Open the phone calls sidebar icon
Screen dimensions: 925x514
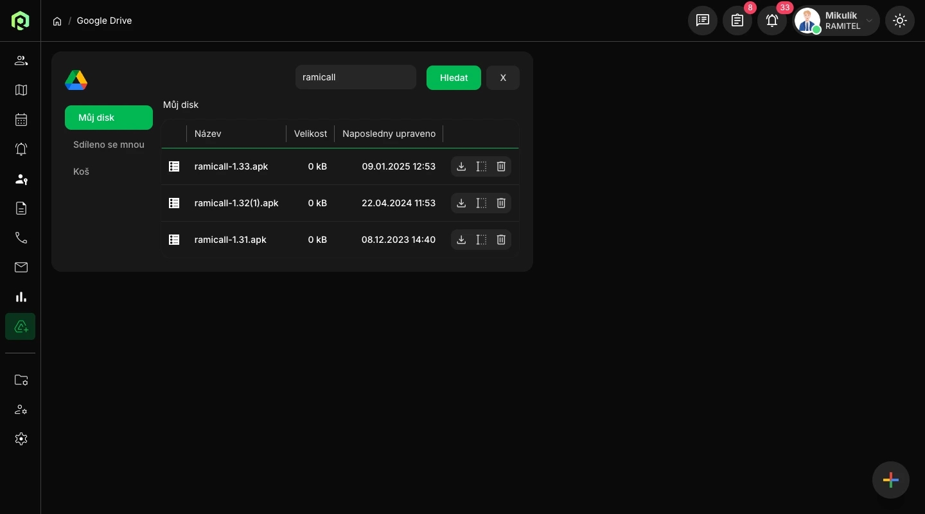(x=21, y=238)
